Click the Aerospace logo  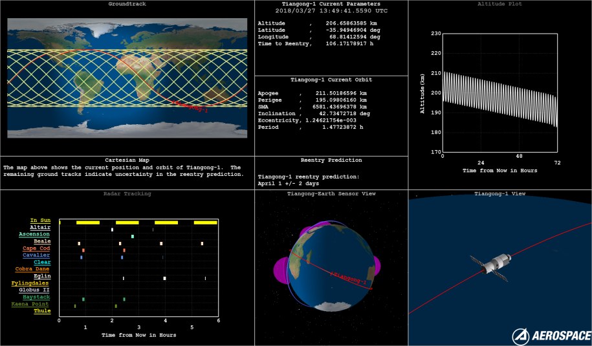(551, 335)
